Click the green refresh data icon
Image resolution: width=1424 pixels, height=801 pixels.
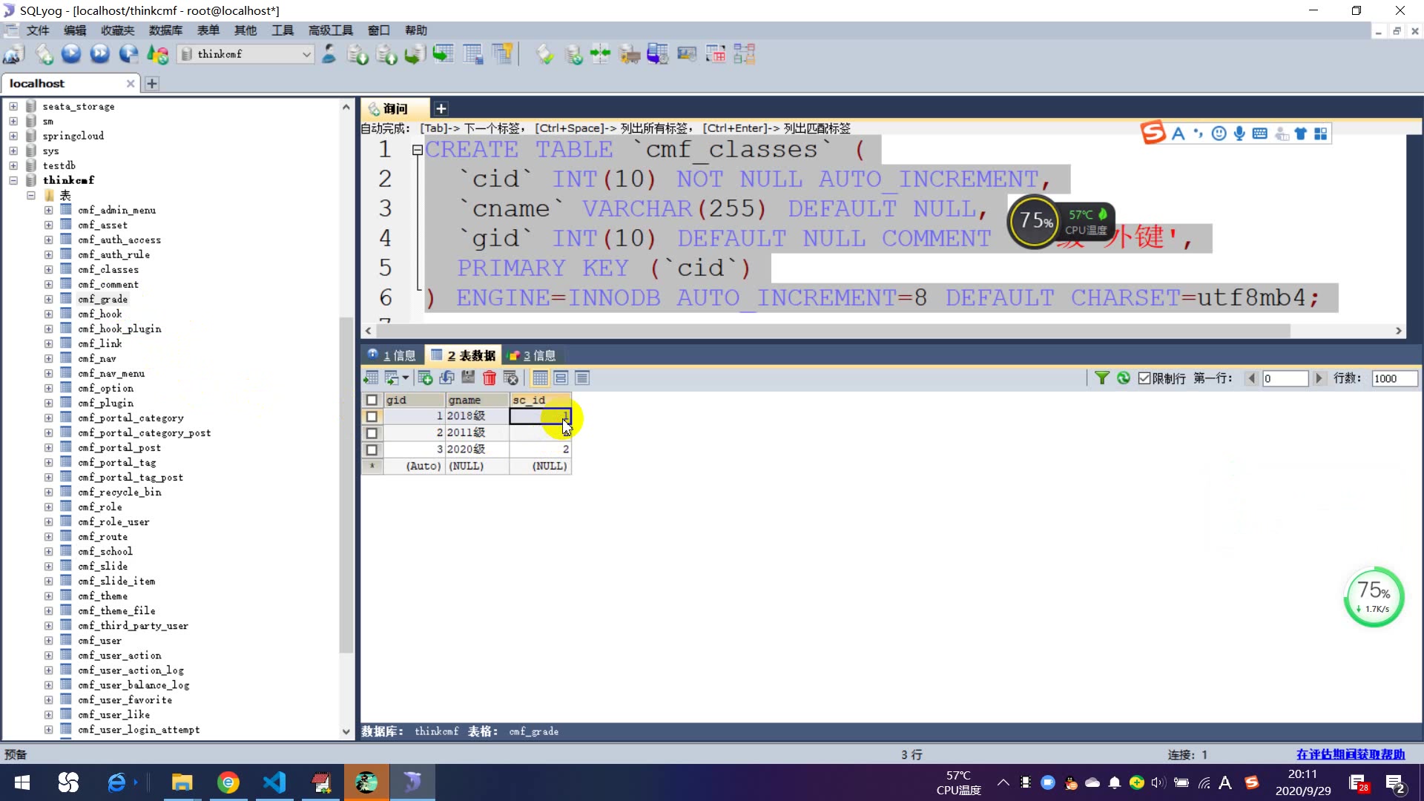tap(1124, 378)
